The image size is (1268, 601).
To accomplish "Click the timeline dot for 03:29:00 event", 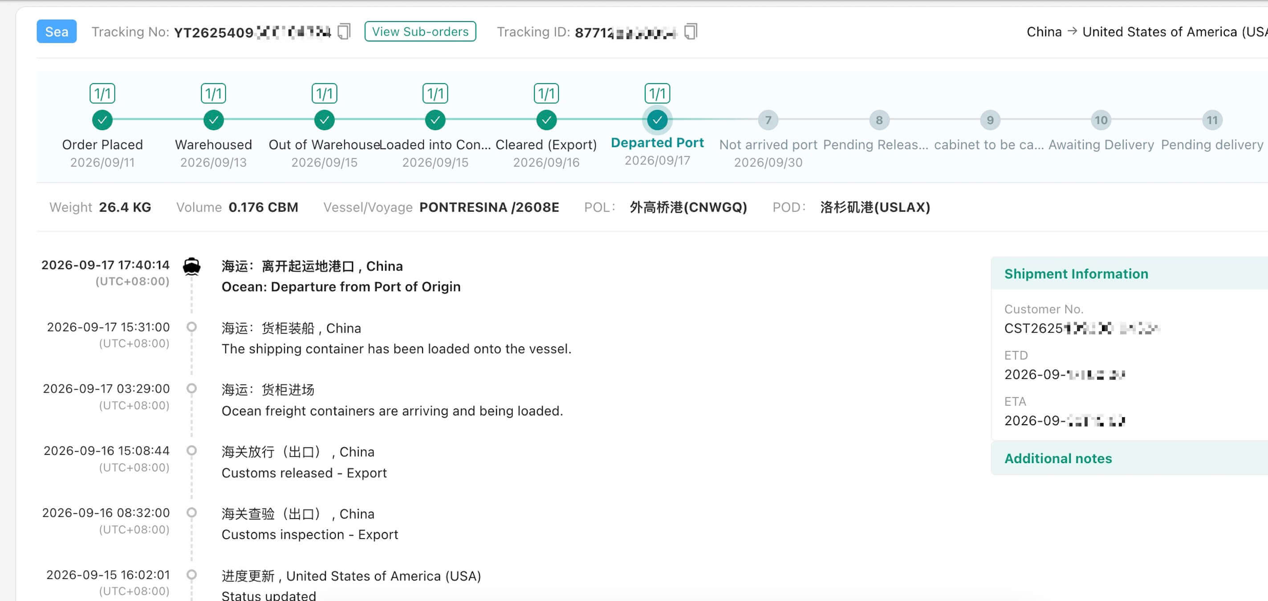I will pos(191,388).
